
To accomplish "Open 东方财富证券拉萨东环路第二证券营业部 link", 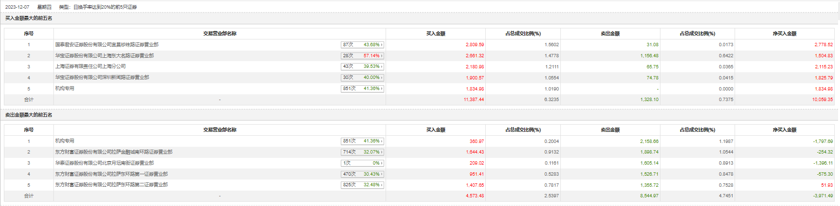I will [111, 185].
